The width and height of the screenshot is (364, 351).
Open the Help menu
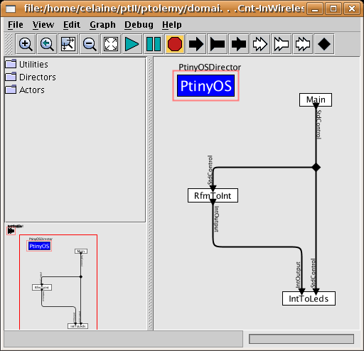(x=172, y=25)
